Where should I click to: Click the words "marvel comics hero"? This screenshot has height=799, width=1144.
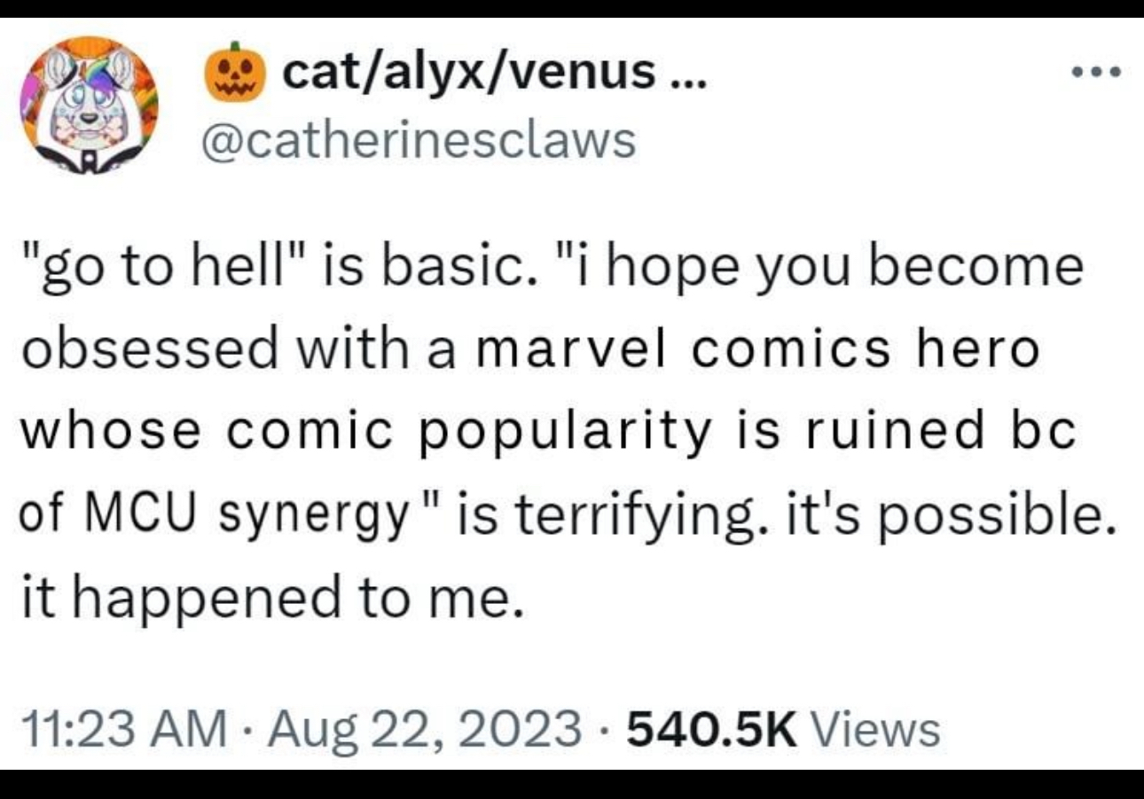coord(758,349)
